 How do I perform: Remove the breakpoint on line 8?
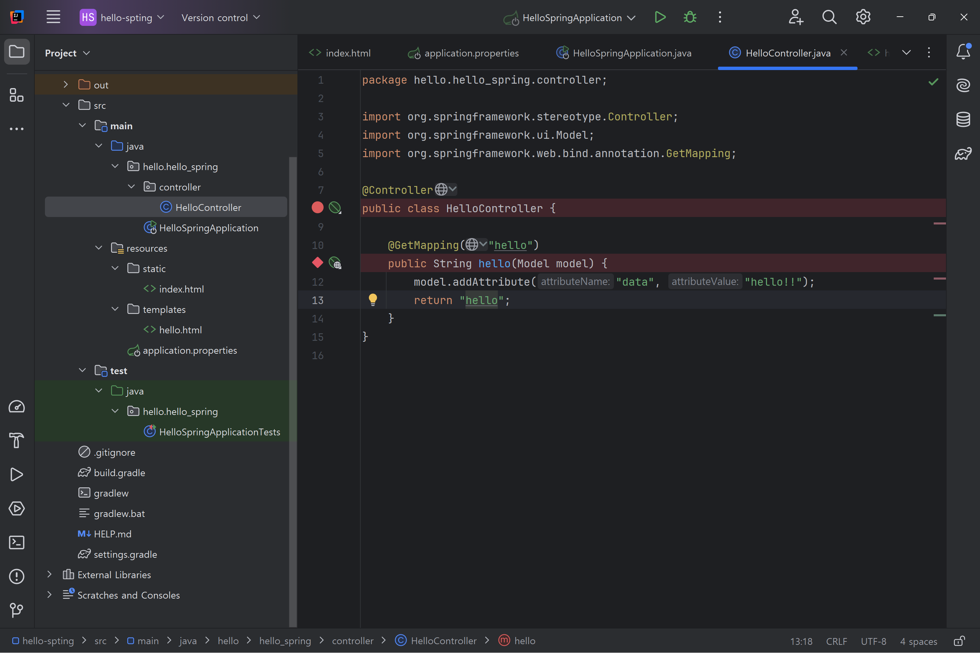(317, 207)
